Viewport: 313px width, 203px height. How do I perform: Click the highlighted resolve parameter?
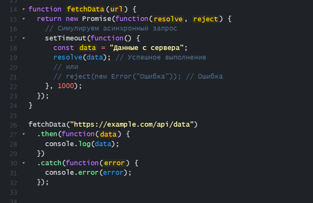point(168,19)
